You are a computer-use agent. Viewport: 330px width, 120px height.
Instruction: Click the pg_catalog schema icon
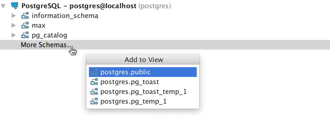point(25,35)
